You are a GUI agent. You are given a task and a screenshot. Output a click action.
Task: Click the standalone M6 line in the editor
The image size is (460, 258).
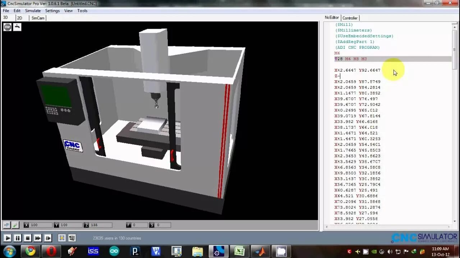click(337, 53)
